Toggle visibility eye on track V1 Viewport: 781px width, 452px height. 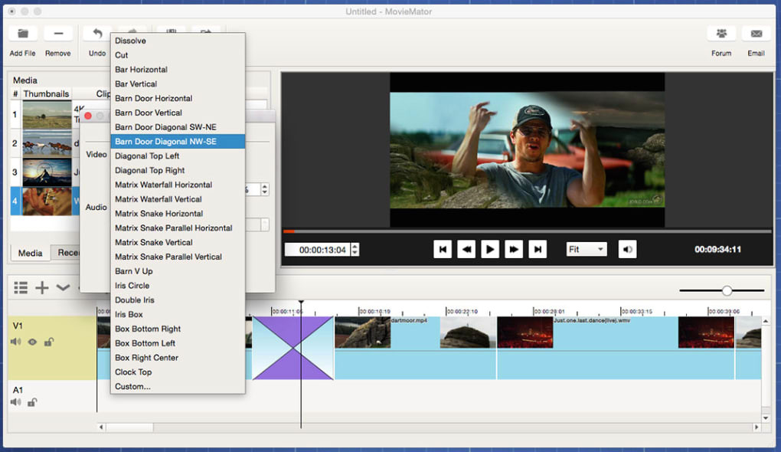[x=32, y=342]
